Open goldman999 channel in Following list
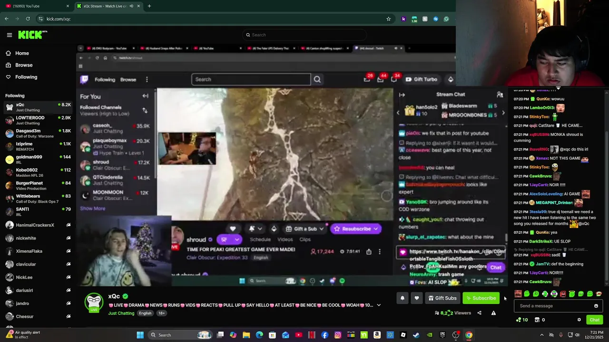 pos(38,159)
